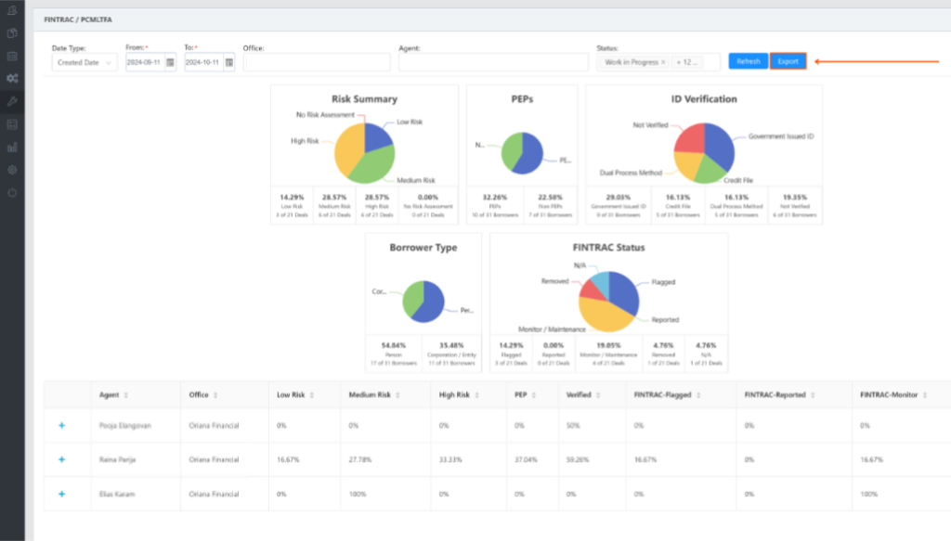This screenshot has height=541, width=951.
Task: Open the user profile sidebar icon
Action: [x=12, y=10]
